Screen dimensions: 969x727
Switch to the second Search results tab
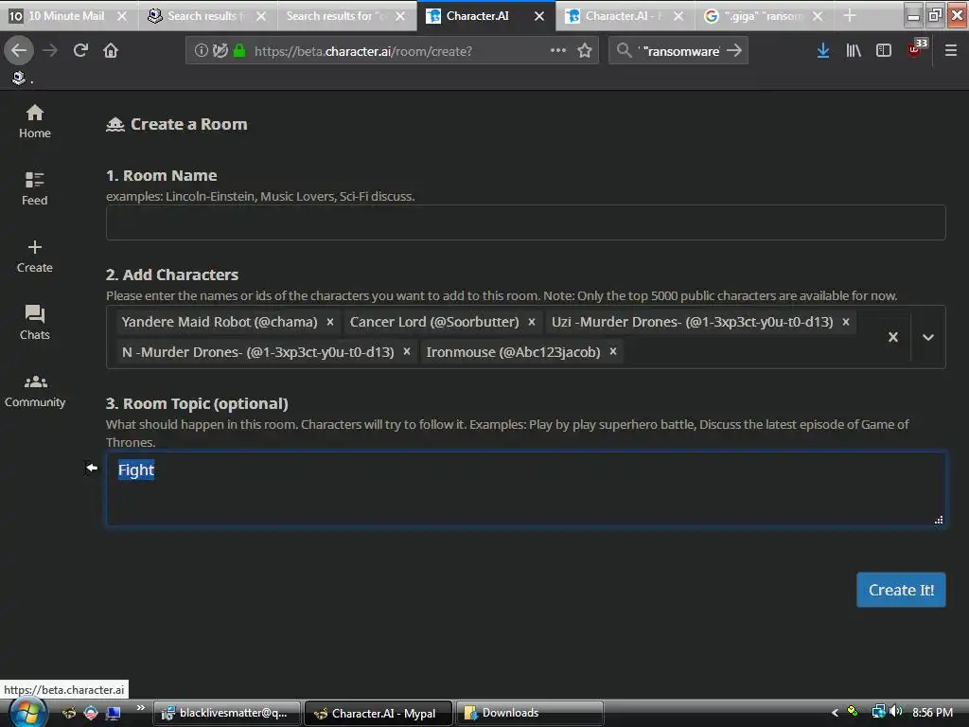(336, 16)
